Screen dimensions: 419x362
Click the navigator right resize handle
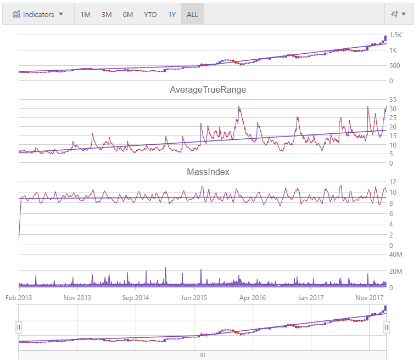[386, 327]
